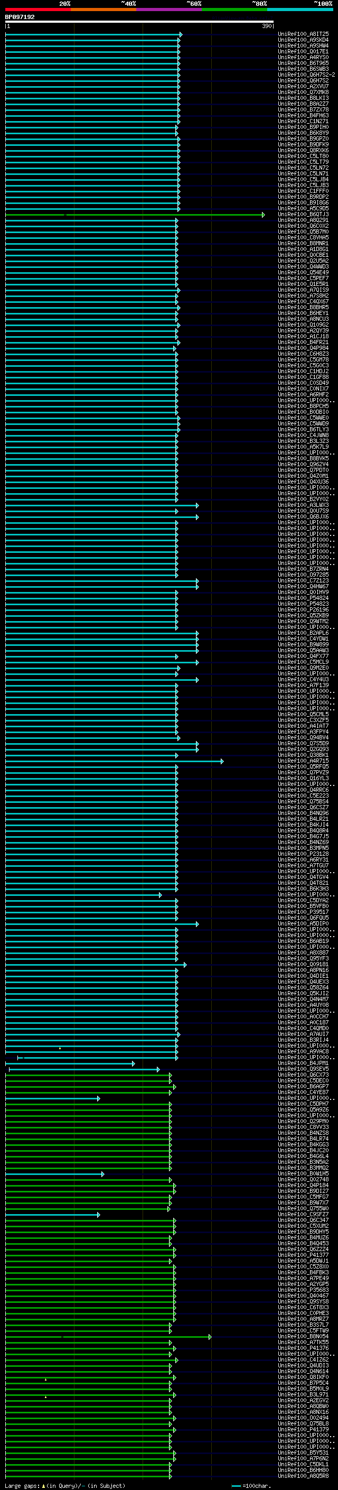
Task: Select label UniRef100_Q09181
Action: point(303,964)
